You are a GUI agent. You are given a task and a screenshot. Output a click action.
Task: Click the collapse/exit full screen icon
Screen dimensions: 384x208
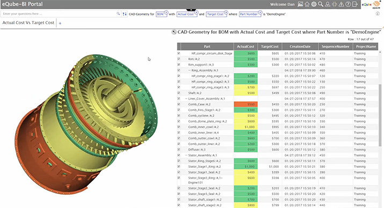pyautogui.click(x=334, y=4)
